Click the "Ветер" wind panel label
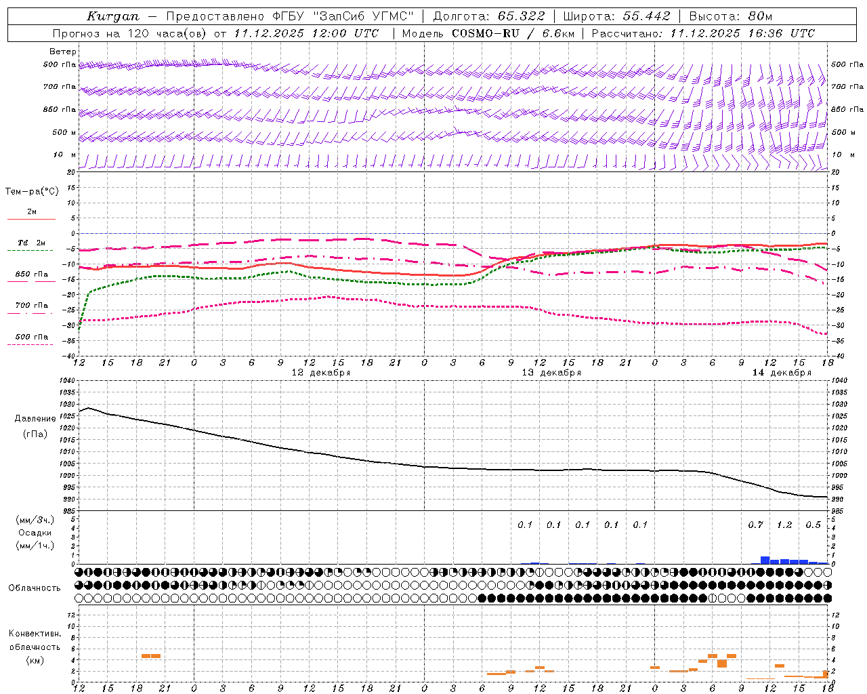 coord(63,52)
